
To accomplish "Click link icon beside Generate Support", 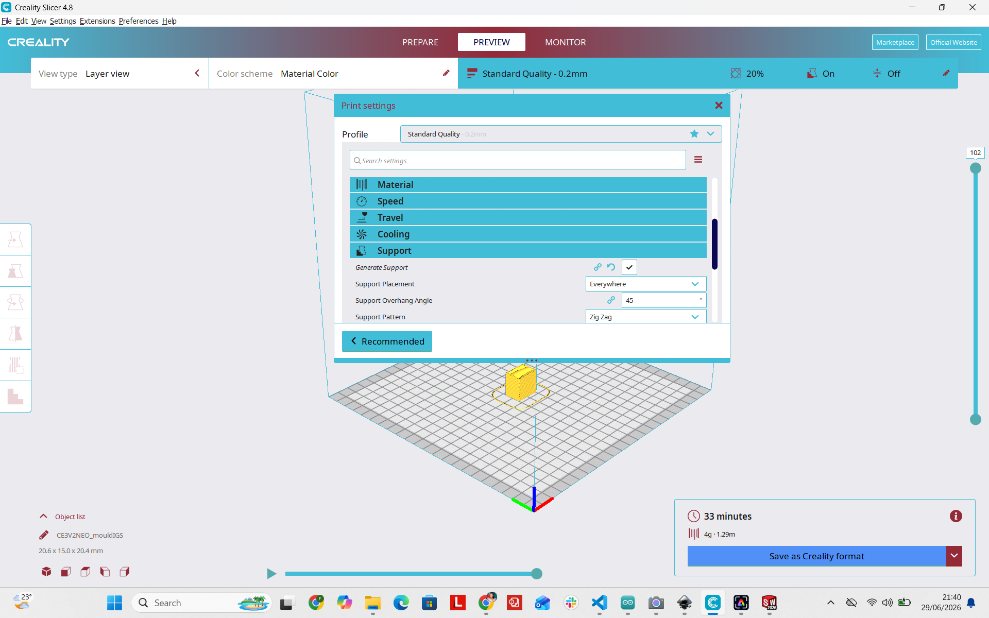I will [x=598, y=267].
